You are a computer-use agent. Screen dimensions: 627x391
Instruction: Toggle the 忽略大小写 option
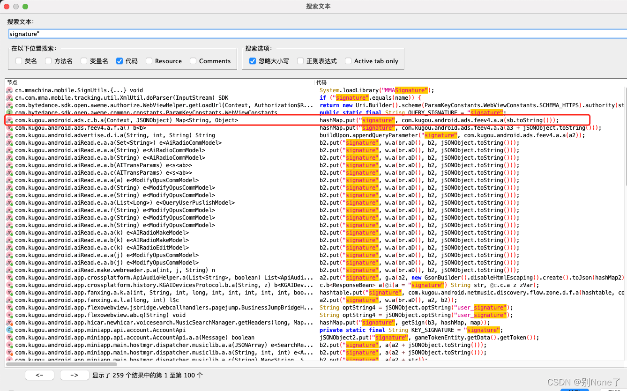(x=253, y=61)
